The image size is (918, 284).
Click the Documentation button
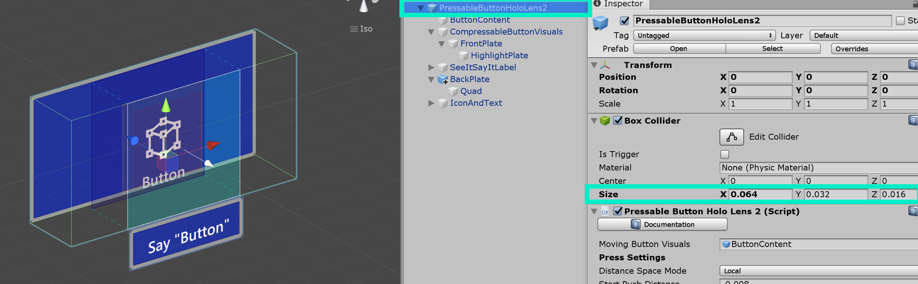point(662,224)
